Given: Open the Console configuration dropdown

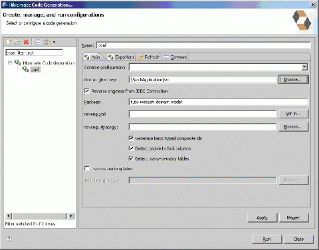Looking at the screenshot, I should click(304, 67).
